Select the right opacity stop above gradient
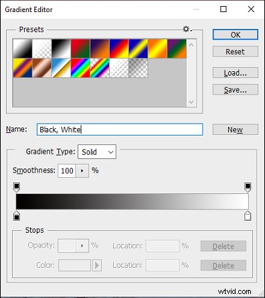Screen dimensions: 265x298 248,187
